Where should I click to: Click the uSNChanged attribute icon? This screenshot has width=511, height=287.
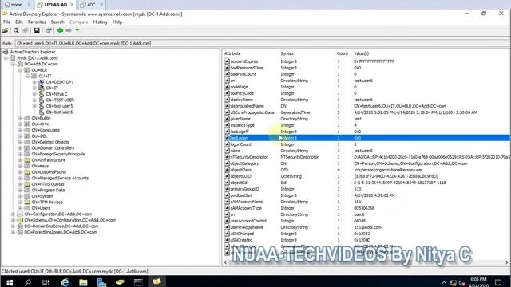[x=227, y=234]
